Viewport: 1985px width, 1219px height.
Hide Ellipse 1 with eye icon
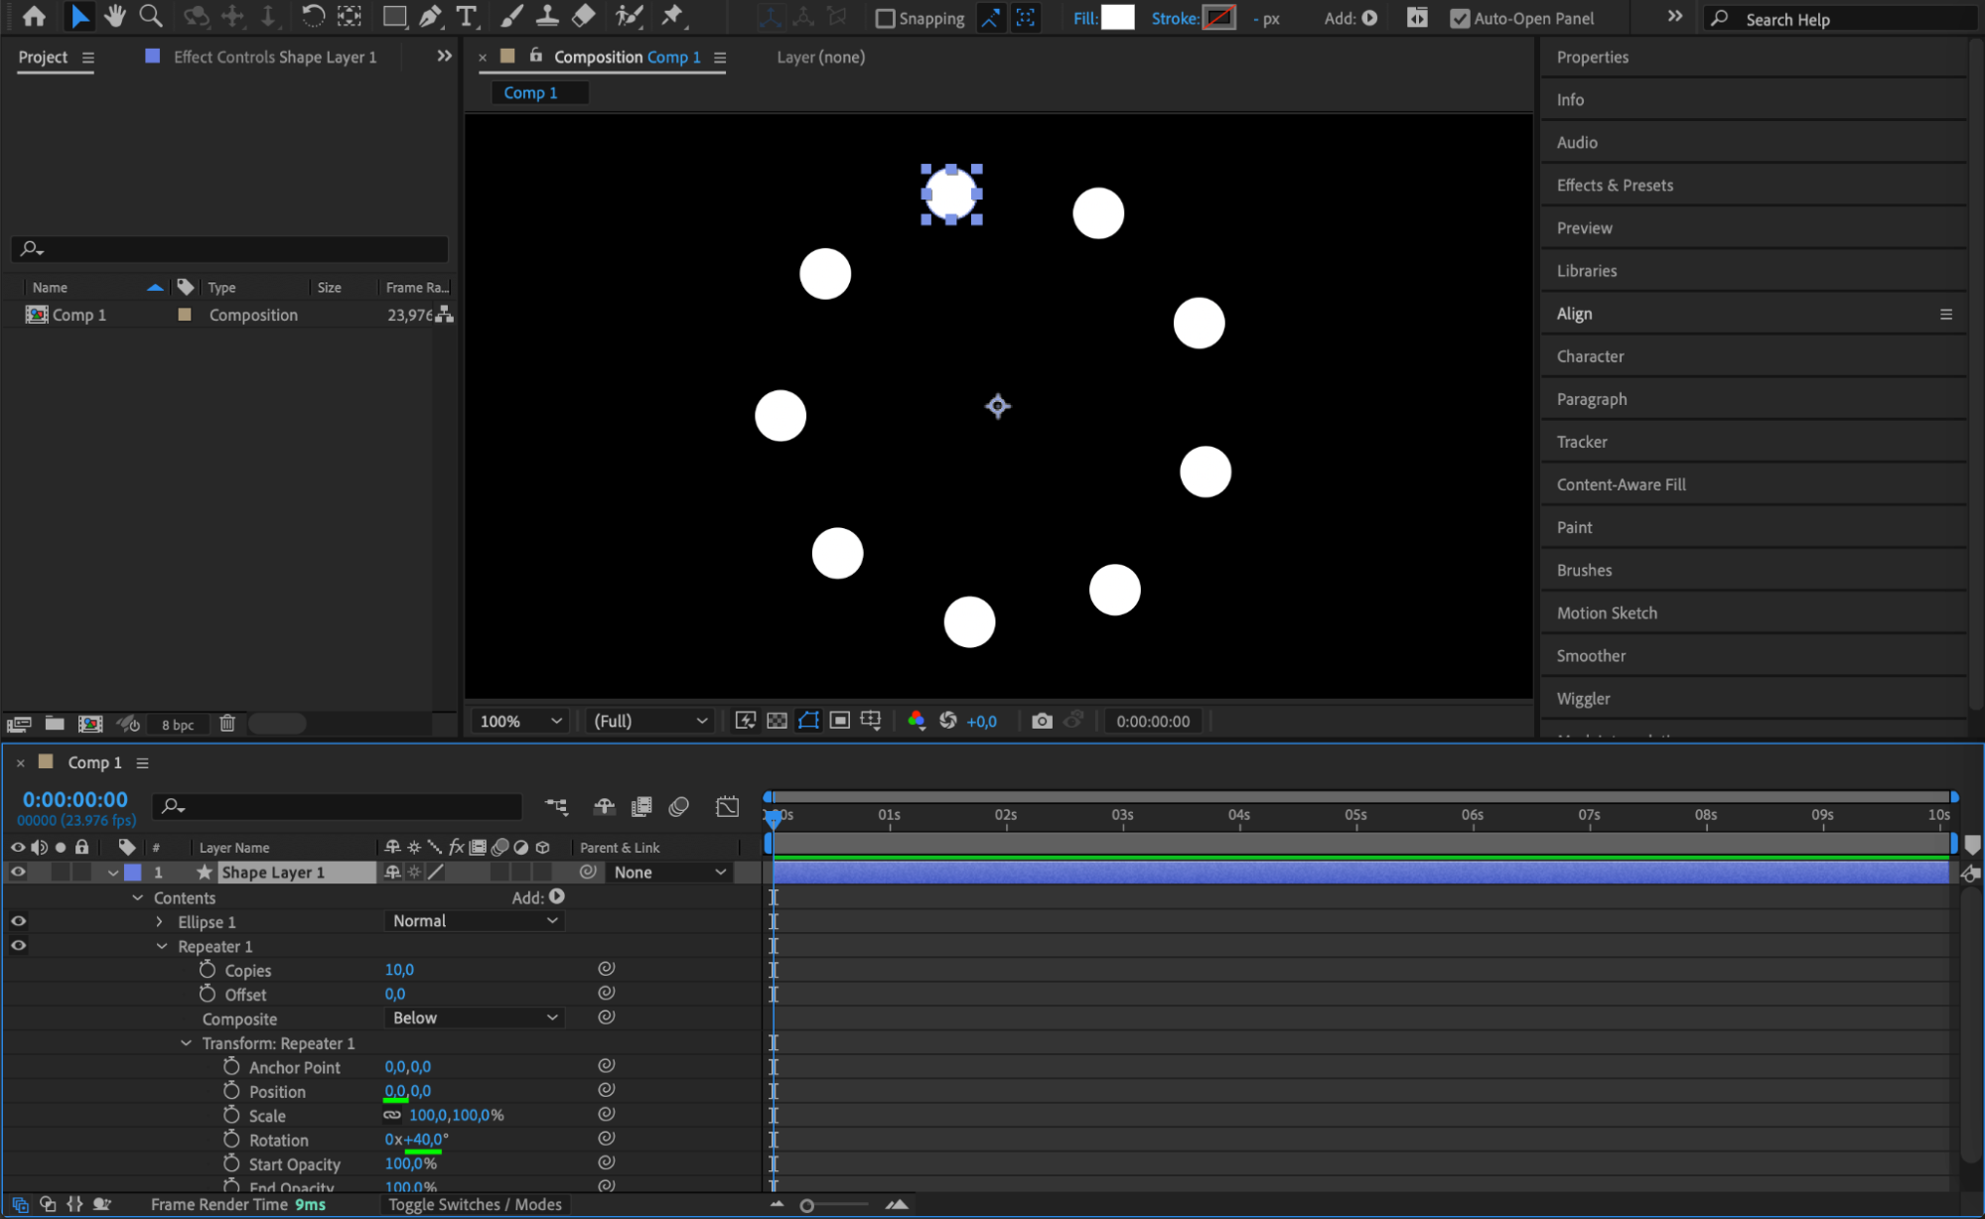(18, 921)
